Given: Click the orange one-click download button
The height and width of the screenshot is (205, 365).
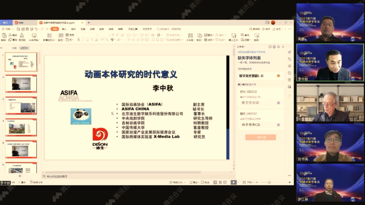Looking at the screenshot, I should tap(260, 137).
